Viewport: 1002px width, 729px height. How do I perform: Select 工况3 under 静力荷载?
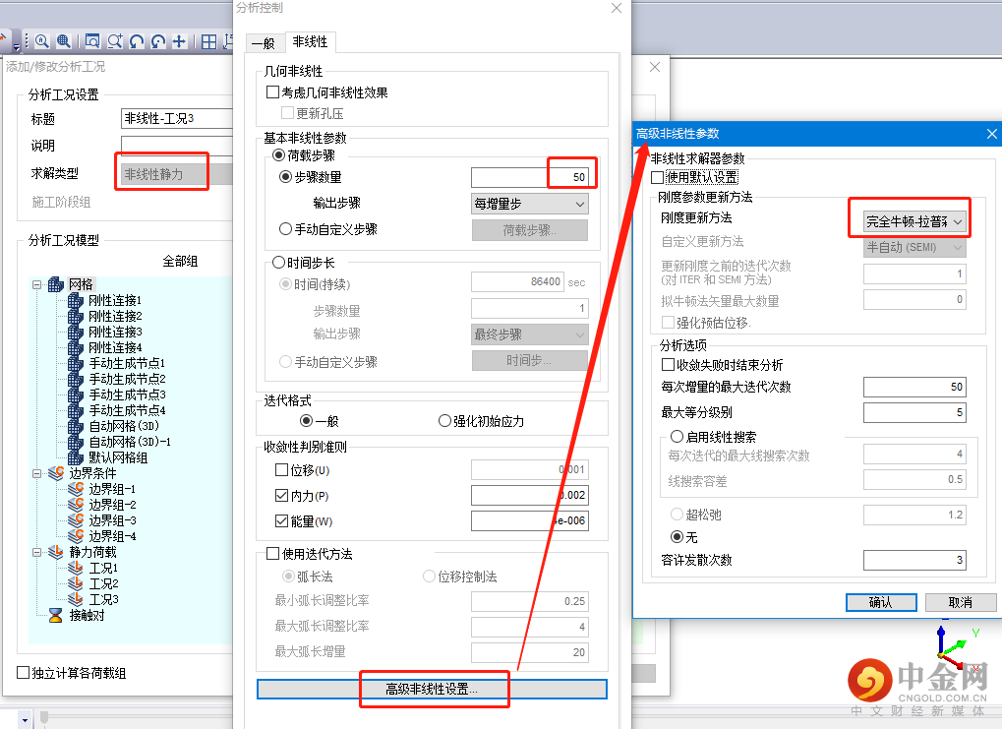coord(103,599)
